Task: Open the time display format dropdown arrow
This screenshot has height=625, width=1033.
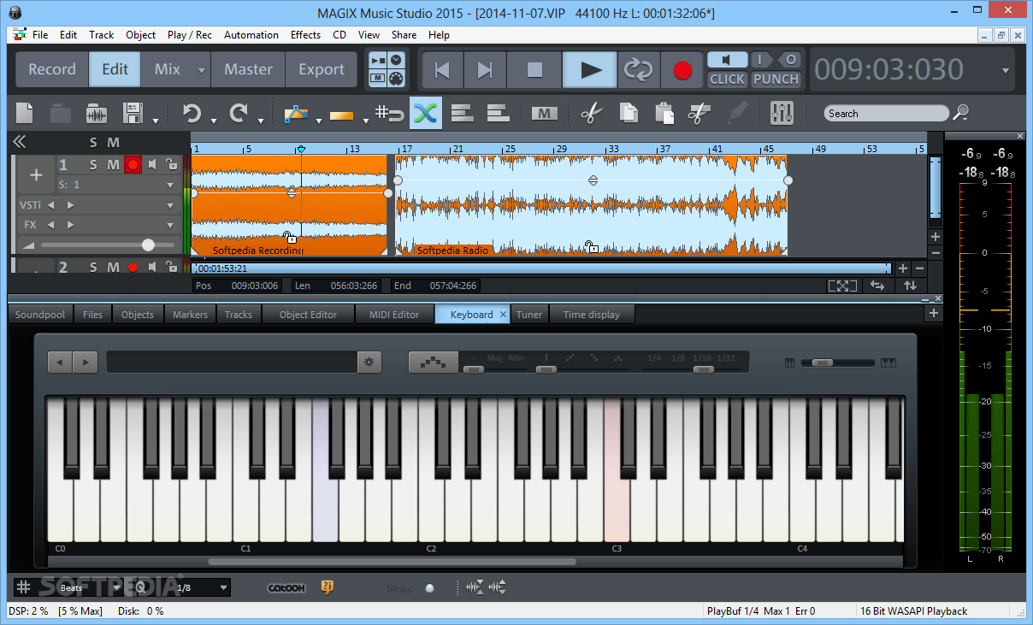Action: (1006, 70)
